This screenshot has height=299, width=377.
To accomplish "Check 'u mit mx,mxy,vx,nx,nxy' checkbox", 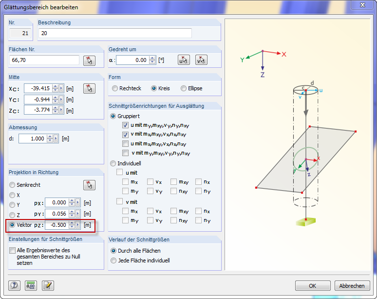I will (125, 144).
